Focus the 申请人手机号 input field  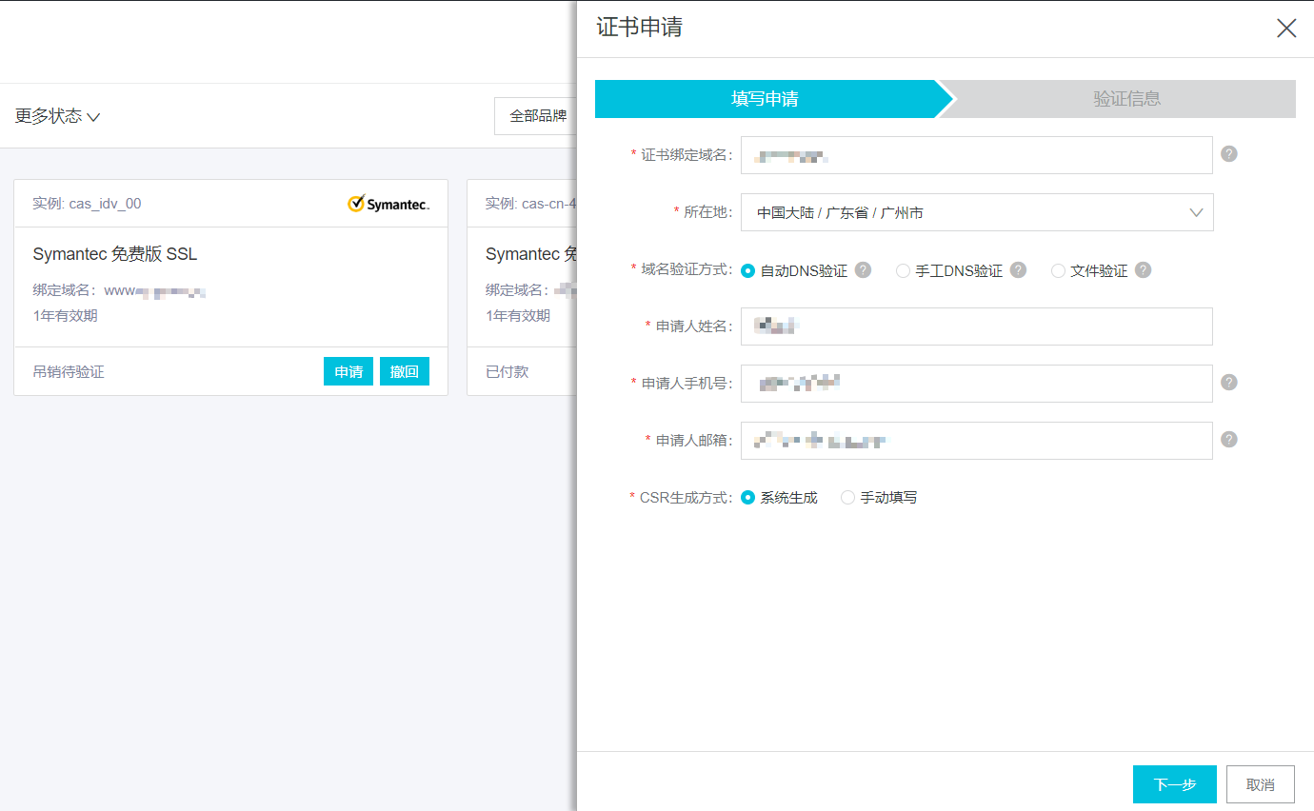pyautogui.click(x=977, y=384)
